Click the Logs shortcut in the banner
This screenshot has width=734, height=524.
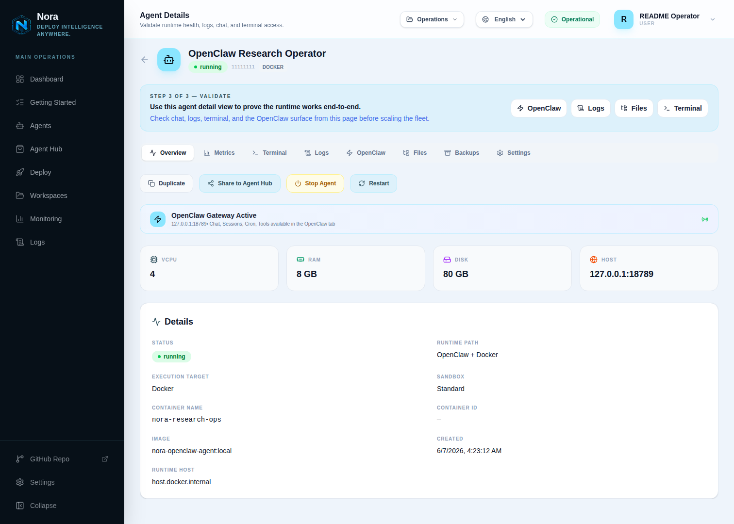[591, 108]
